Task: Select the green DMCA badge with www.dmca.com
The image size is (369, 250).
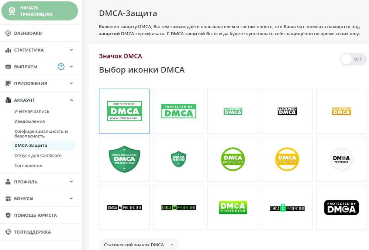Action: [x=124, y=111]
